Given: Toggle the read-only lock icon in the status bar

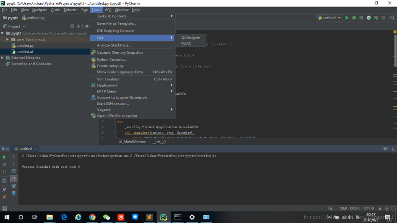Looking at the screenshot, I should point(380,209).
